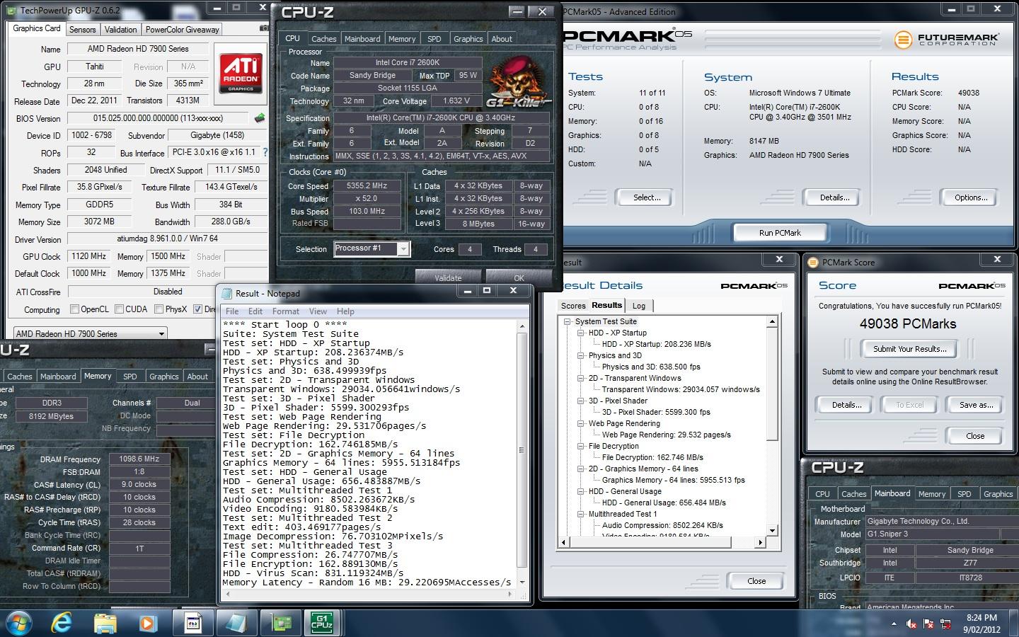The height and width of the screenshot is (637, 1019).
Task: Open the Mainboard tab in the memory CPU-Z window
Action: coord(58,377)
